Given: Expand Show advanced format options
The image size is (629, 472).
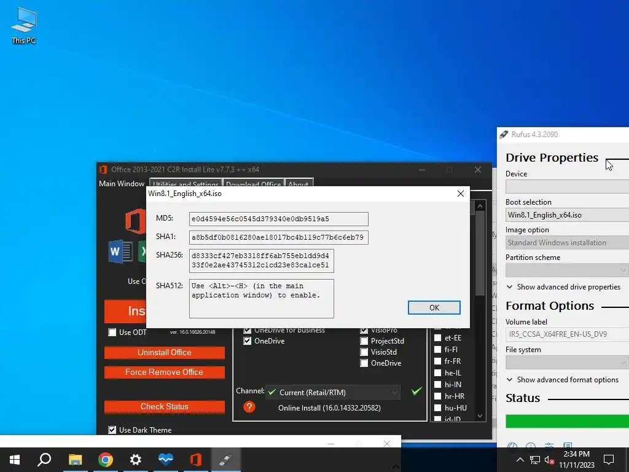Looking at the screenshot, I should (563, 380).
